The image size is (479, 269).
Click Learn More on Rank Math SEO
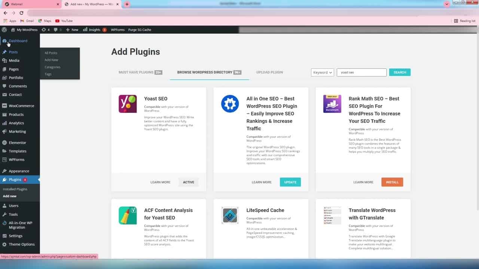363,182
